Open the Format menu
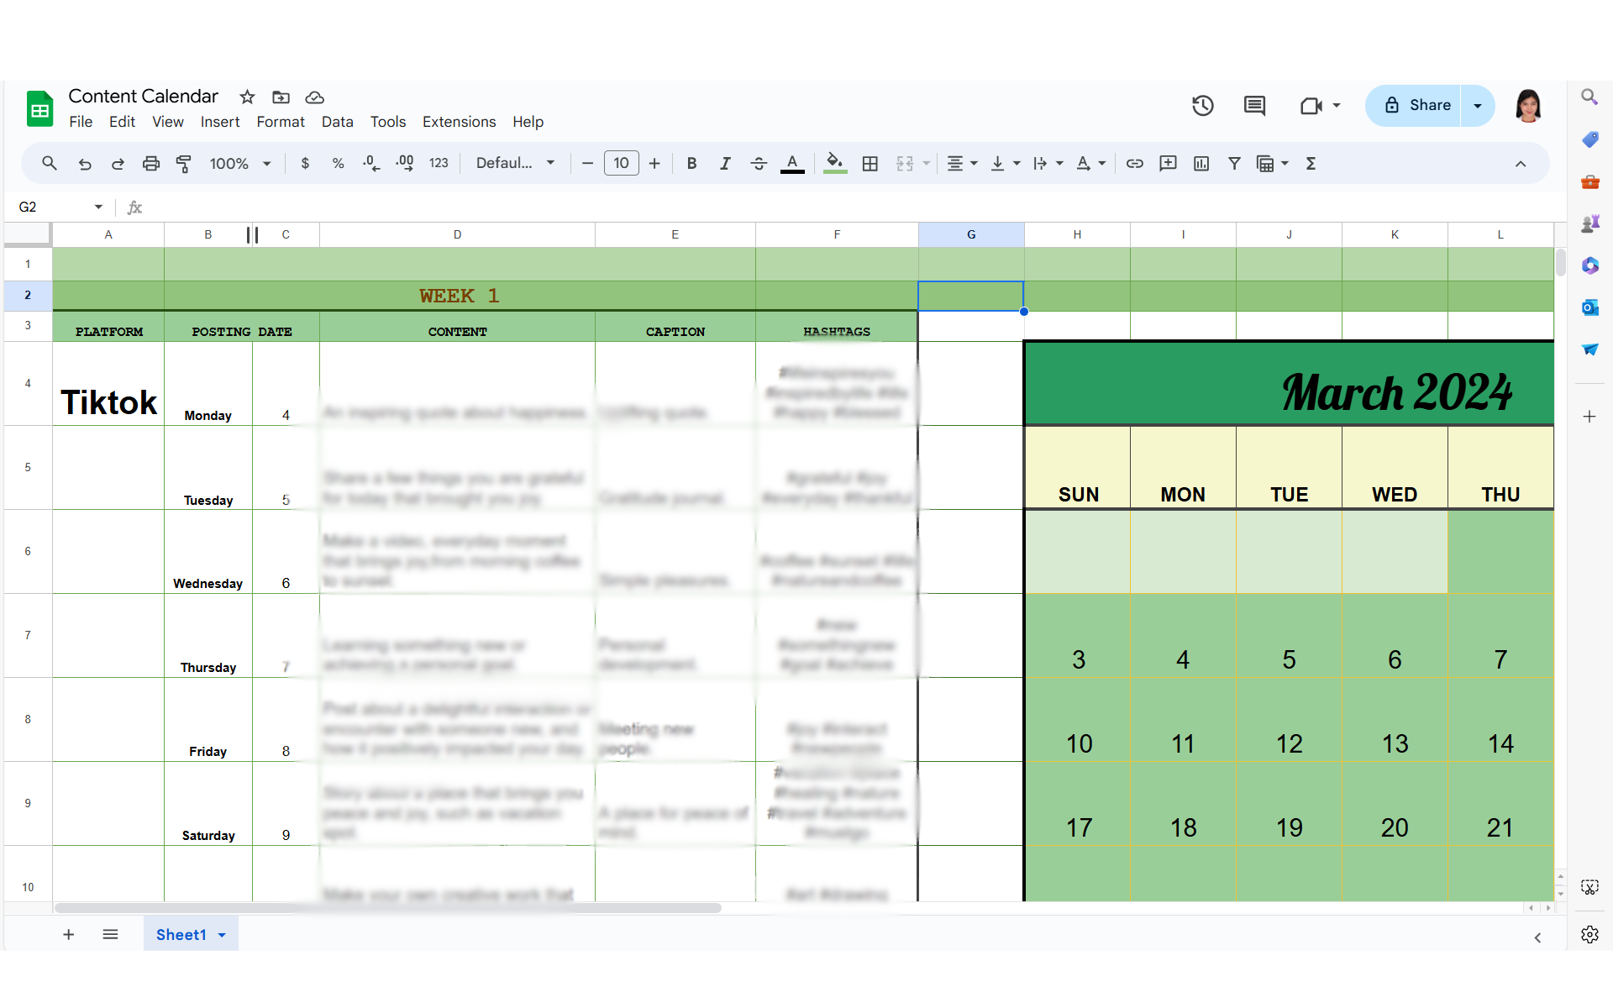 280,122
